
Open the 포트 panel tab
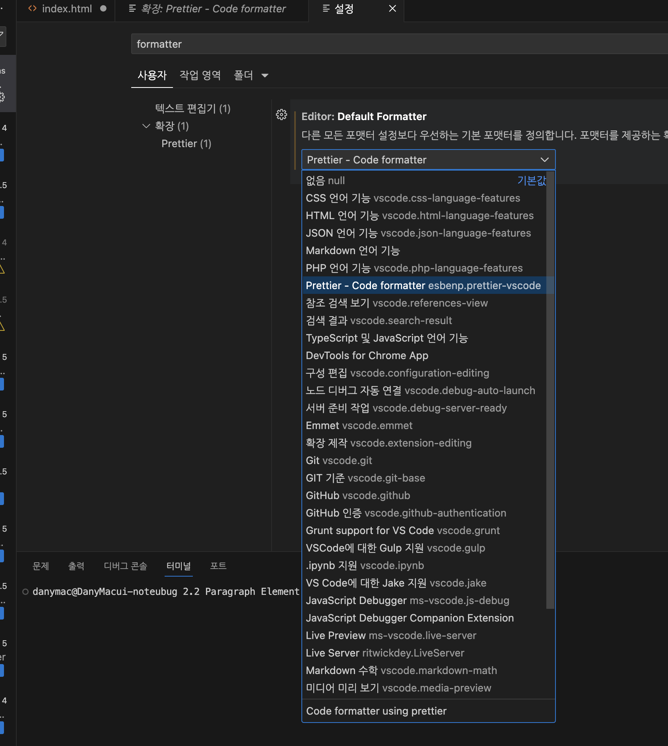pos(218,565)
